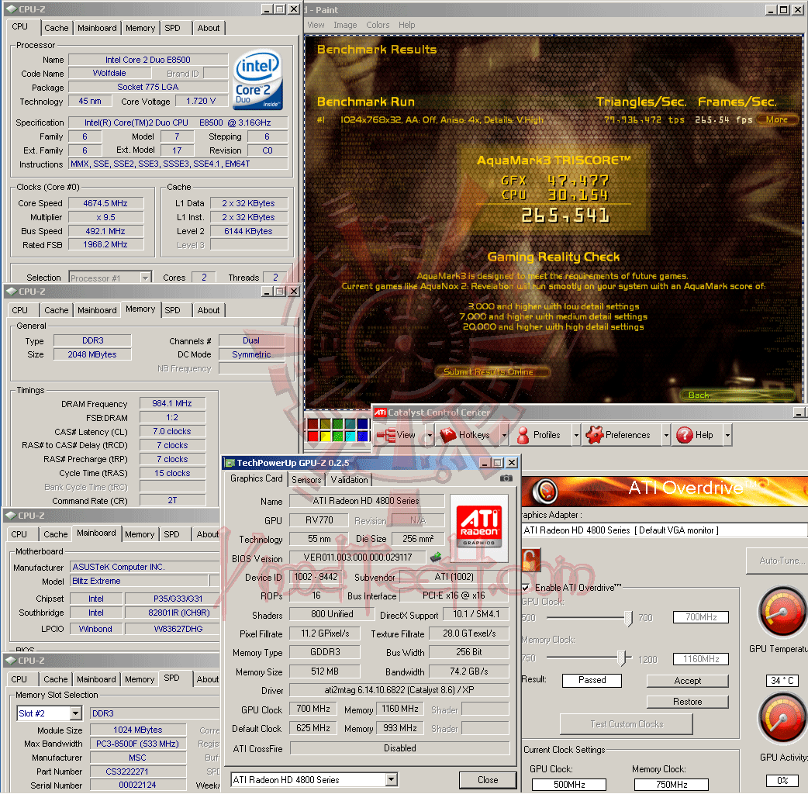Click the 700MHz GPU clock value field
This screenshot has height=794, width=808.
point(701,616)
